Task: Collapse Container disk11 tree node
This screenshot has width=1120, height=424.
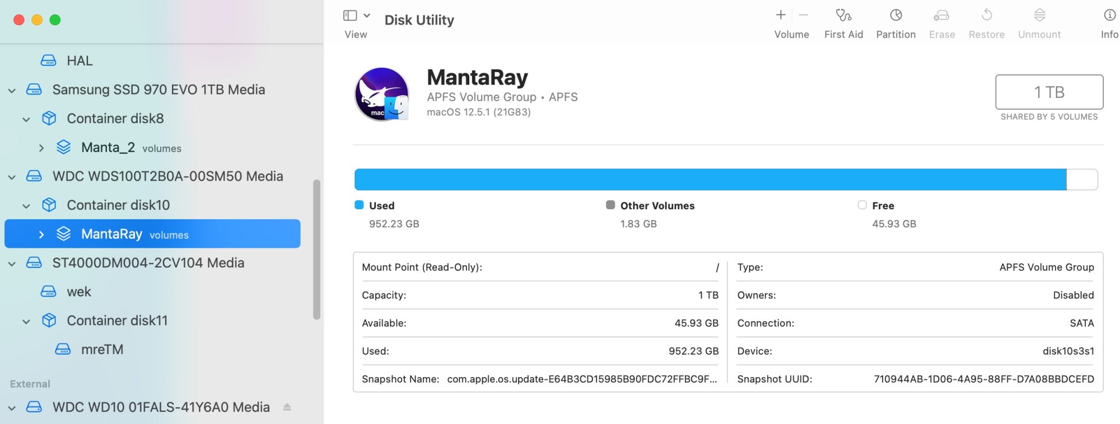Action: coord(26,322)
